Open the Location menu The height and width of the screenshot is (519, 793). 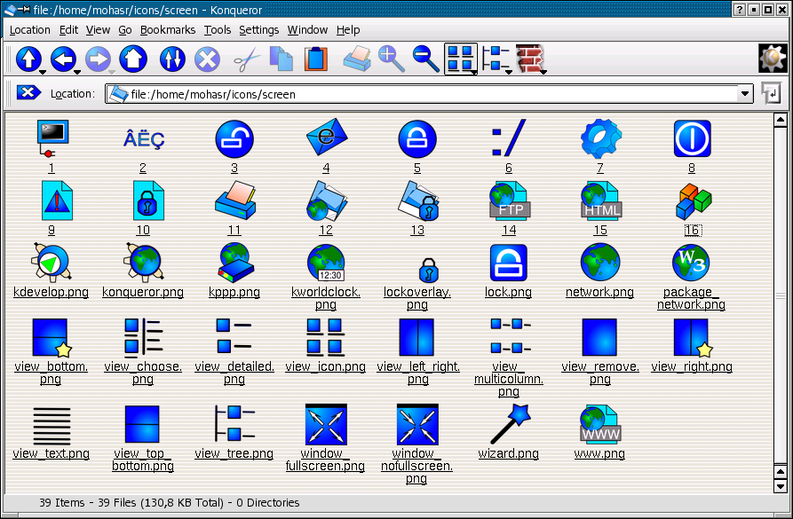point(30,30)
